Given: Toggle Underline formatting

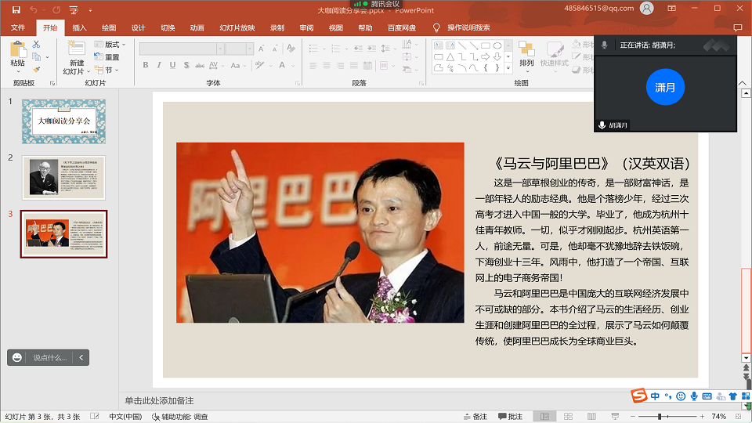Looking at the screenshot, I should pos(172,65).
